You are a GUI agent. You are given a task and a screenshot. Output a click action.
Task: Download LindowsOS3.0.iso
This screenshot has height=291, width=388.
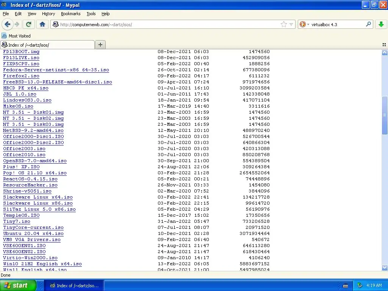pos(27,100)
